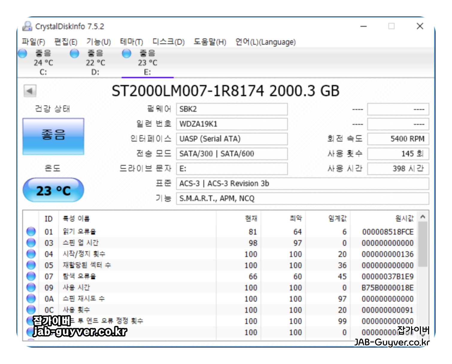
Task: Select the 읽기 오류율 attribute row
Action: (x=221, y=232)
